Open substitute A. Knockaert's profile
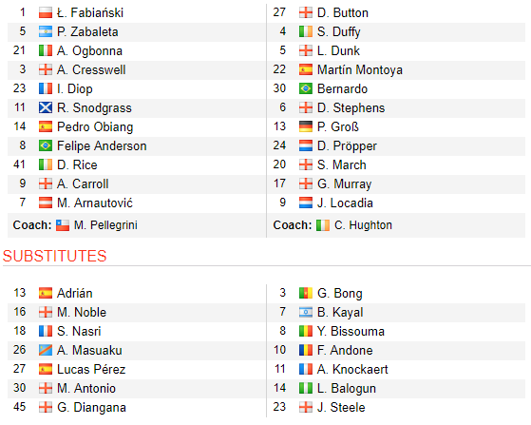The image size is (531, 425). coord(352,369)
